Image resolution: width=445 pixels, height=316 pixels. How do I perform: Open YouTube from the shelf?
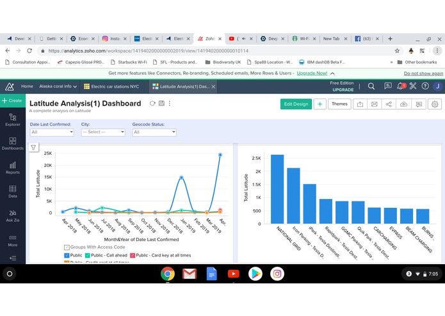pyautogui.click(x=233, y=274)
